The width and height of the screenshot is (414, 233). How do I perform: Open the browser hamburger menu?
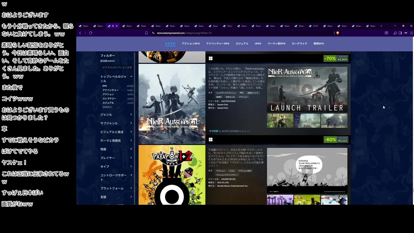411,33
